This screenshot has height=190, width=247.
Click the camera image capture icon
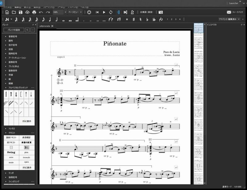[x=161, y=12]
